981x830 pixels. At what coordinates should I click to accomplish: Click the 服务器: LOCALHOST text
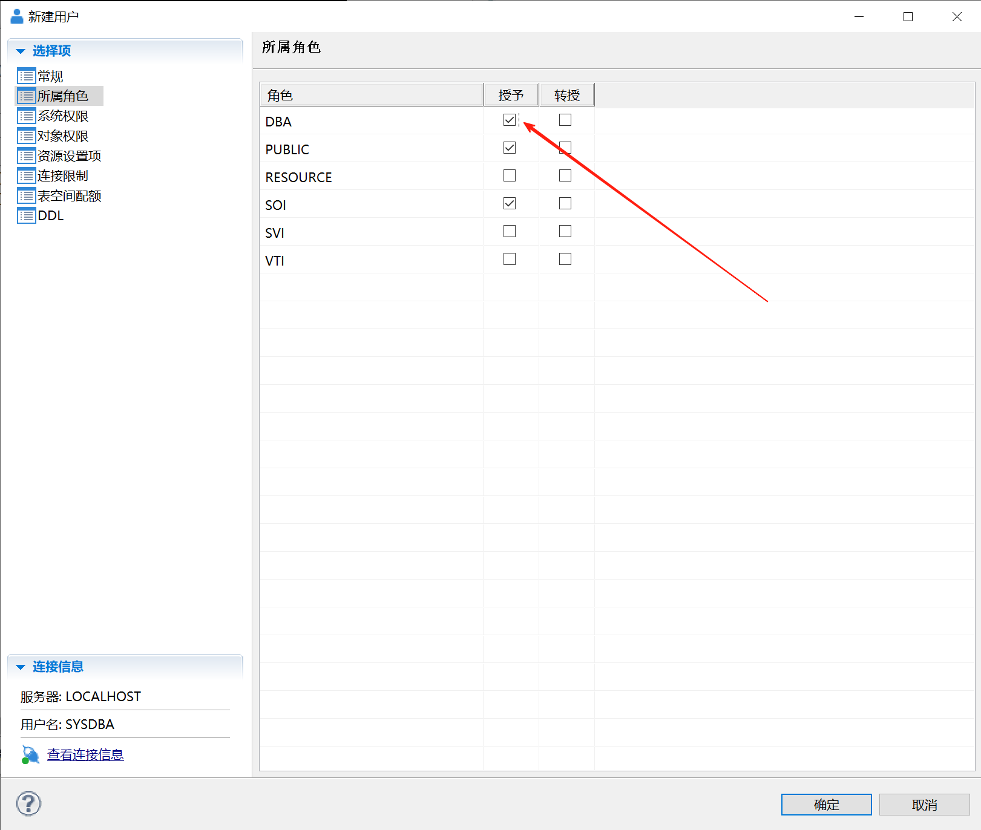[80, 697]
